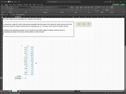Click the Borders icon
The height and width of the screenshot is (94, 126).
[x=26, y=10]
